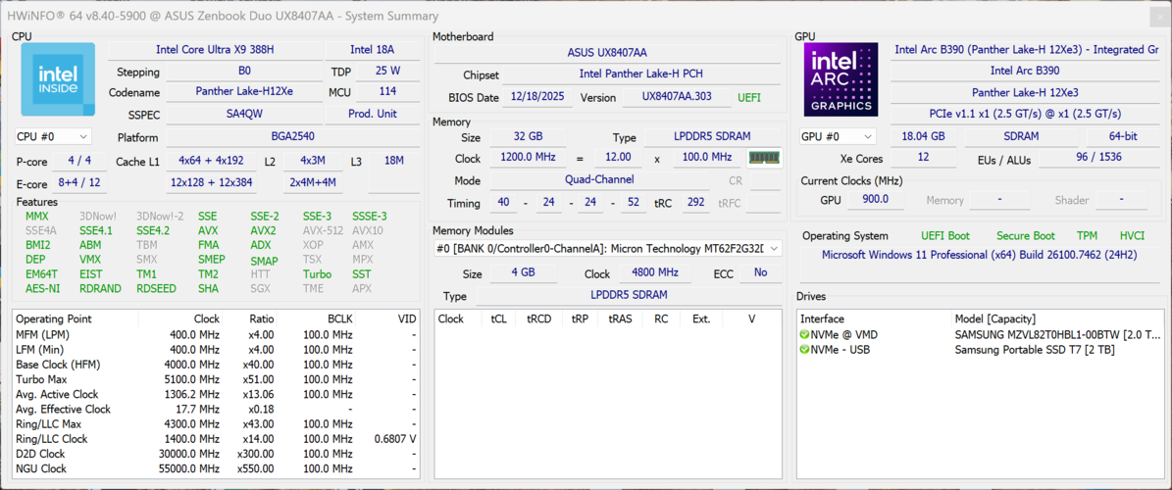Viewport: 1172px width, 490px height.
Task: Open the GPU #0 selector dropdown
Action: [837, 137]
